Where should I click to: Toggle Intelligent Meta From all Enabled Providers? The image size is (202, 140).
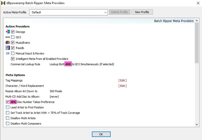13,59
